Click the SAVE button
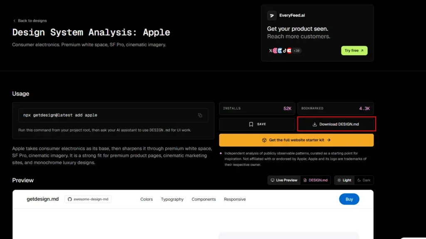Screen dimensions: 426x239 coord(257,124)
